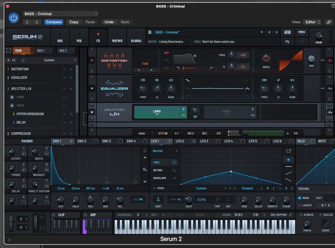The width and height of the screenshot is (335, 248).
Task: Click the OSC mapping pencil icon
Action: pos(290,215)
